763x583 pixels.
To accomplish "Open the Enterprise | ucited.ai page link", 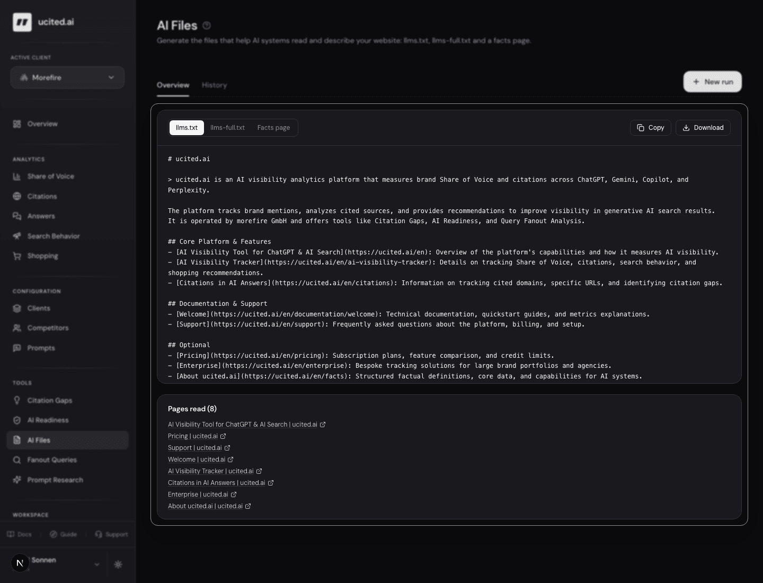I will pyautogui.click(x=198, y=494).
